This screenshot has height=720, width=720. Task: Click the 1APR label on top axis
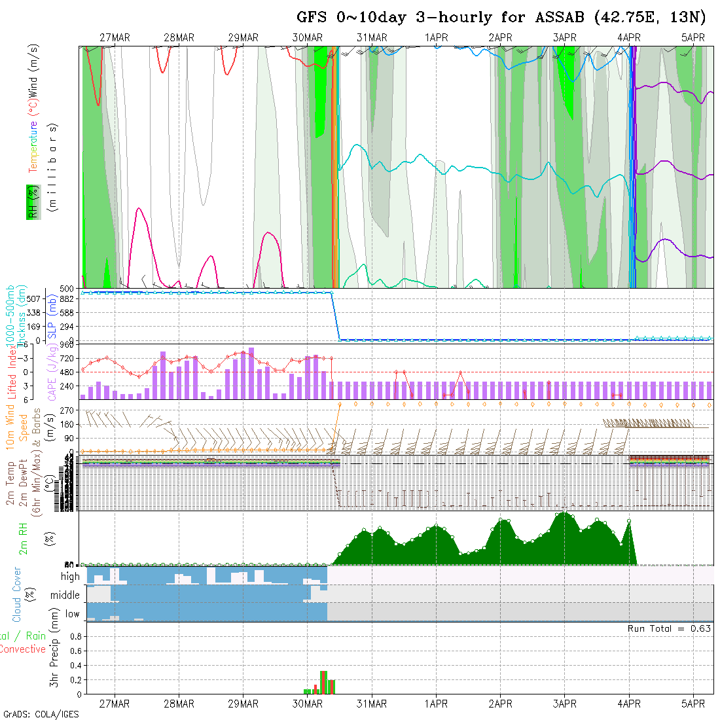point(436,38)
